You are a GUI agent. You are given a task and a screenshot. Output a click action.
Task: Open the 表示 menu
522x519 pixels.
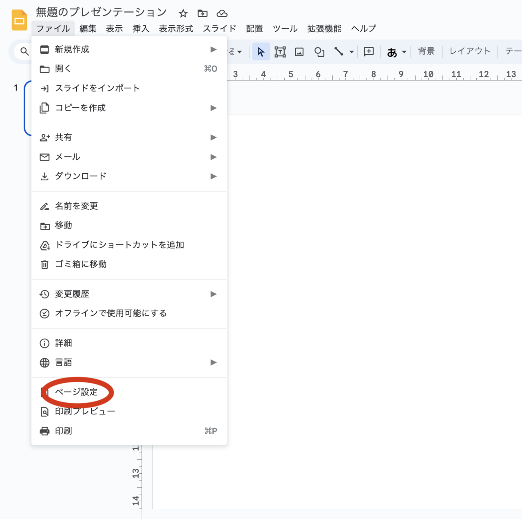114,29
